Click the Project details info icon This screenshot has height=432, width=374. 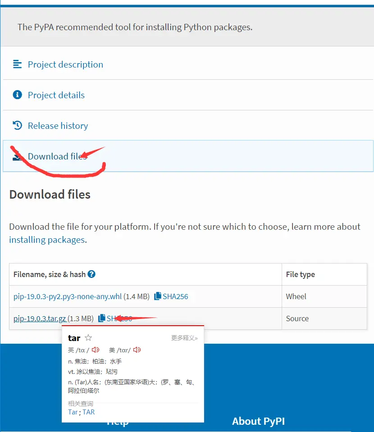point(18,95)
